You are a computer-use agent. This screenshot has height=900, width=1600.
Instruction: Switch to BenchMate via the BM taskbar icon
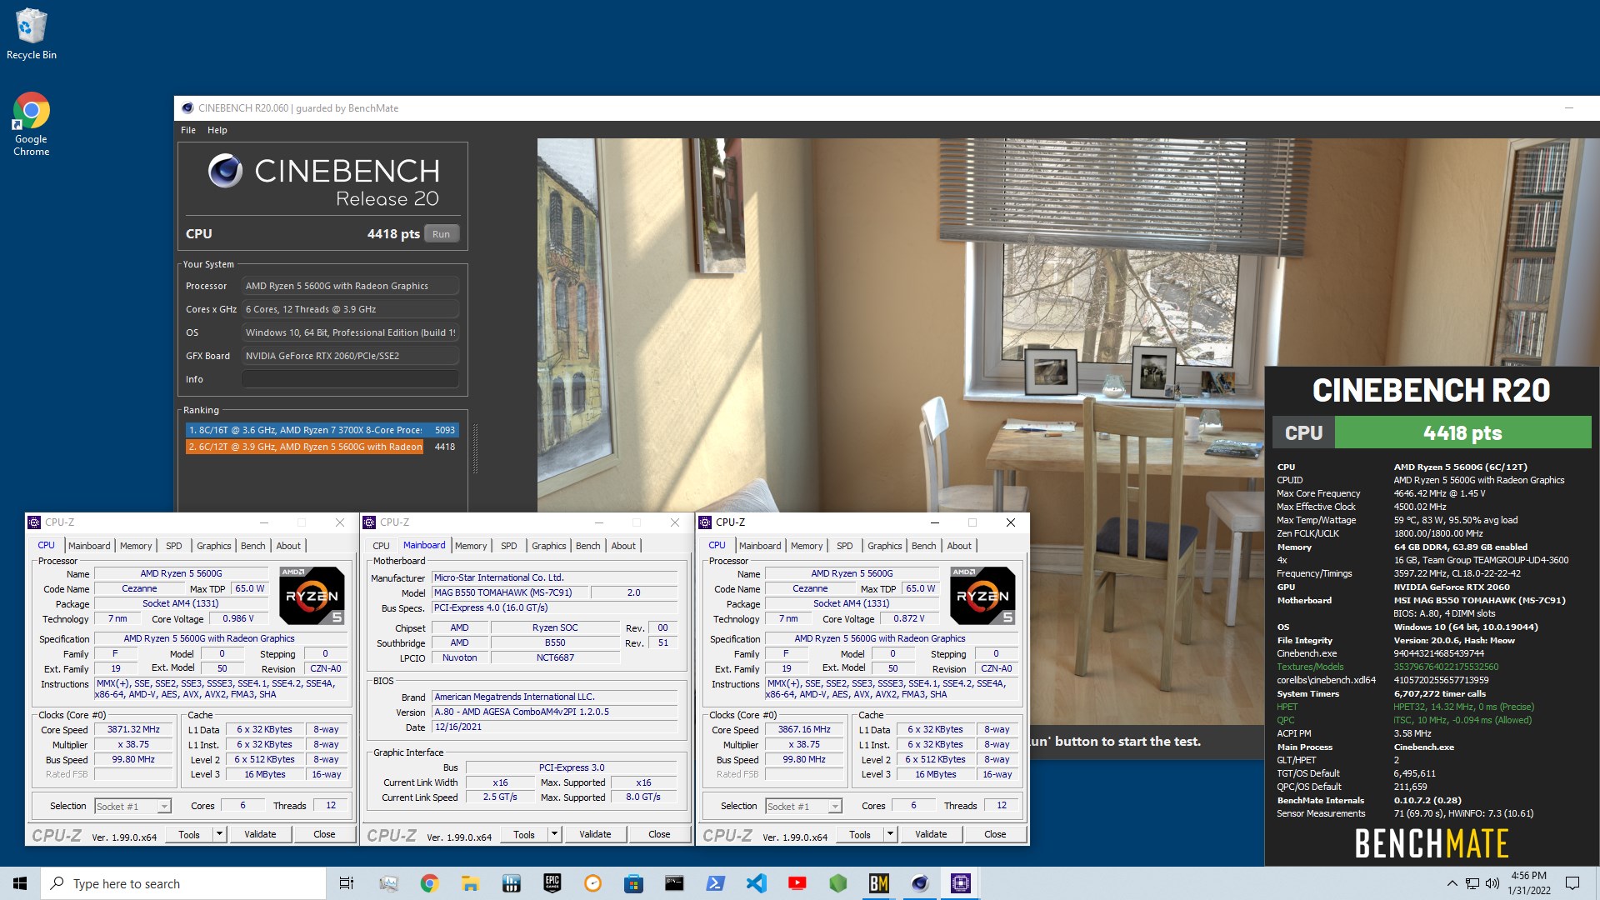[x=878, y=883]
